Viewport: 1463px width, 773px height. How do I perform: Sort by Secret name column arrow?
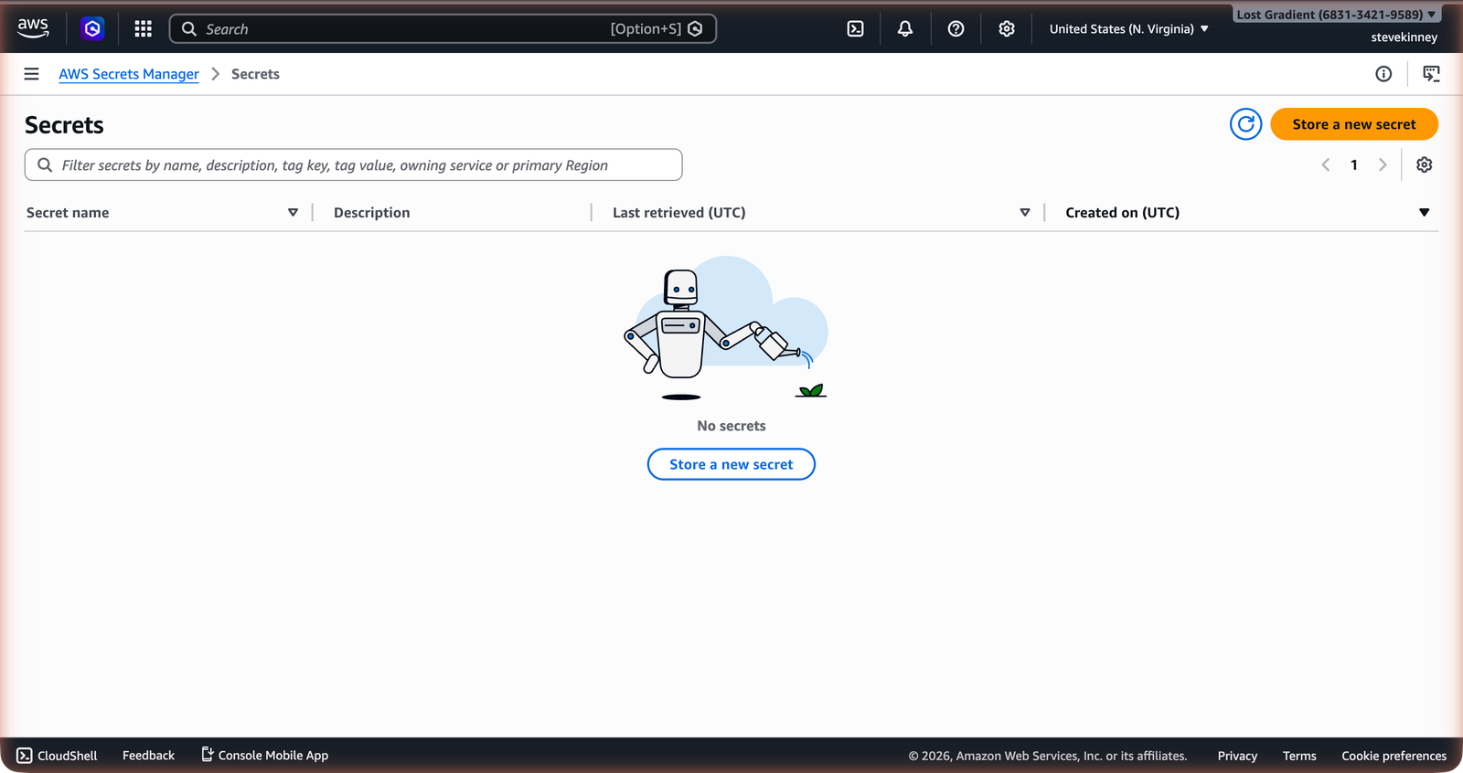point(293,213)
